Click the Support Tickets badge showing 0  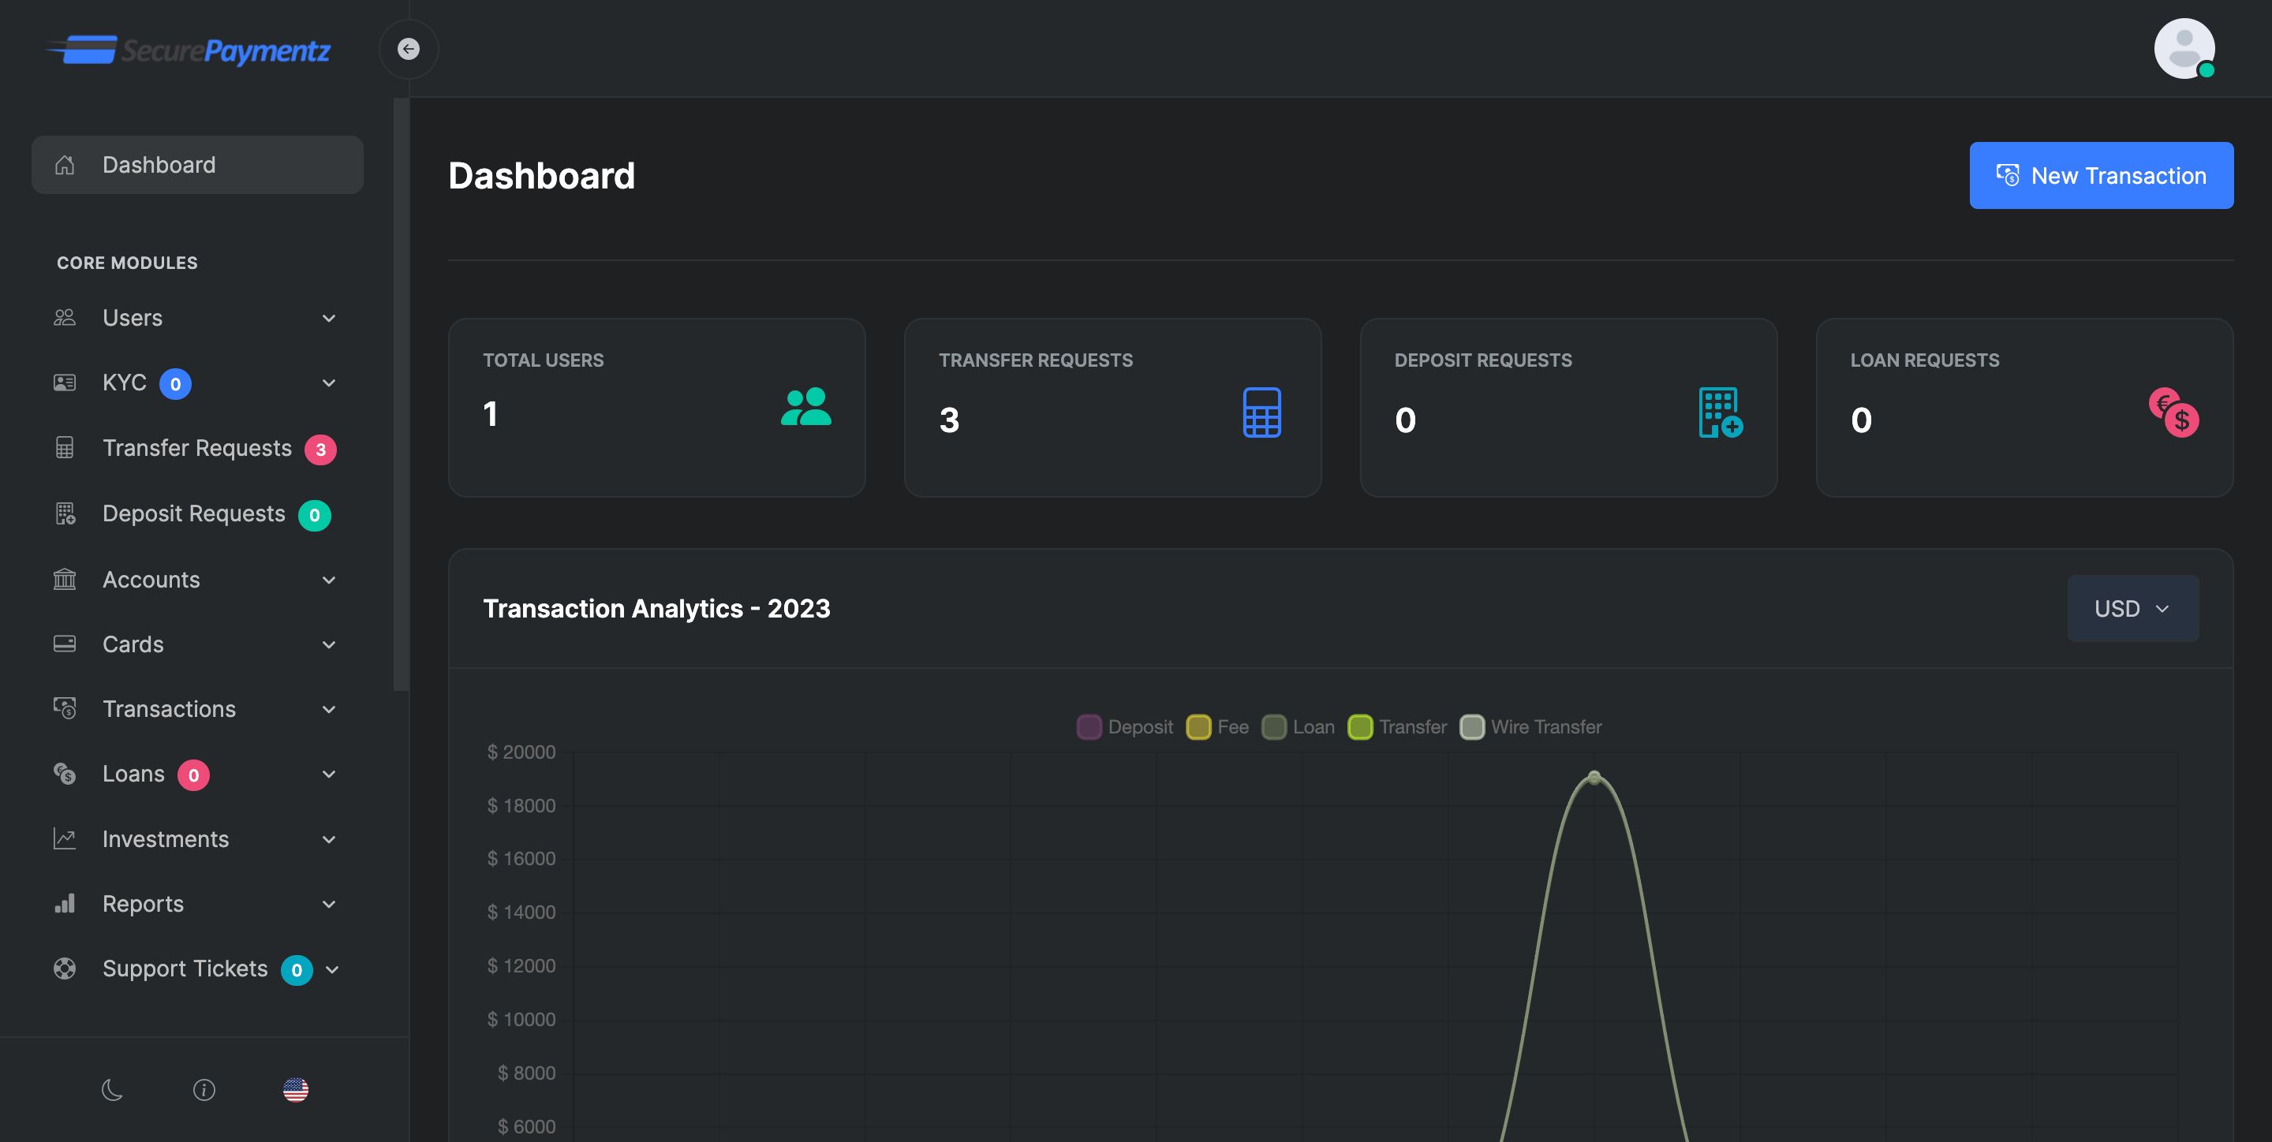point(297,970)
